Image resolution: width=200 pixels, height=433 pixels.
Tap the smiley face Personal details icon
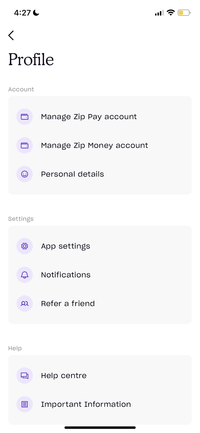[25, 174]
